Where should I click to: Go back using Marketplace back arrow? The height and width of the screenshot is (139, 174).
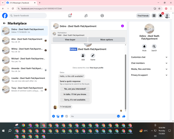4,23
